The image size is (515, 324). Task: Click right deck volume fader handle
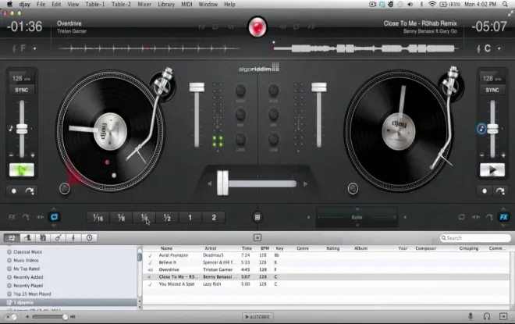click(319, 87)
